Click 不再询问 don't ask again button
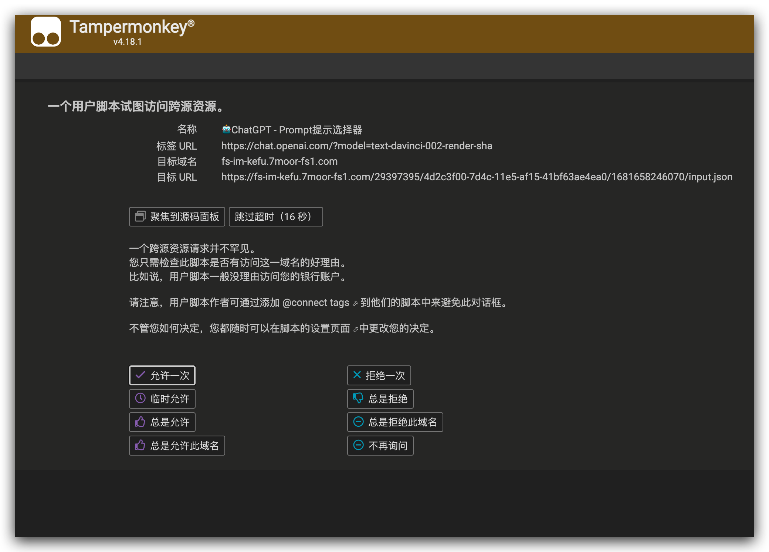 tap(380, 446)
